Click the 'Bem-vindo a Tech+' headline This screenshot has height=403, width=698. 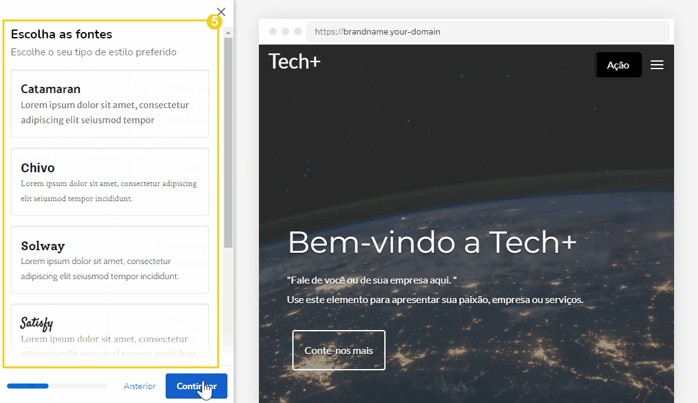[432, 242]
